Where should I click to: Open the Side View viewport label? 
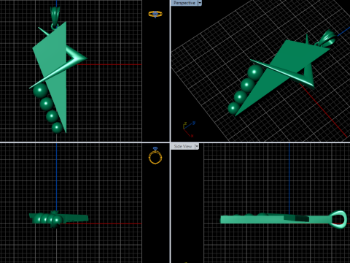click(x=183, y=146)
